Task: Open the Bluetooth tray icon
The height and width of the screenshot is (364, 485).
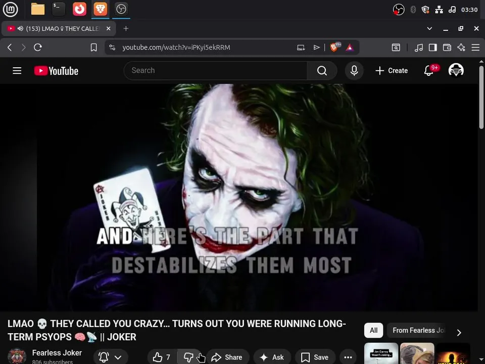Action: (413, 10)
